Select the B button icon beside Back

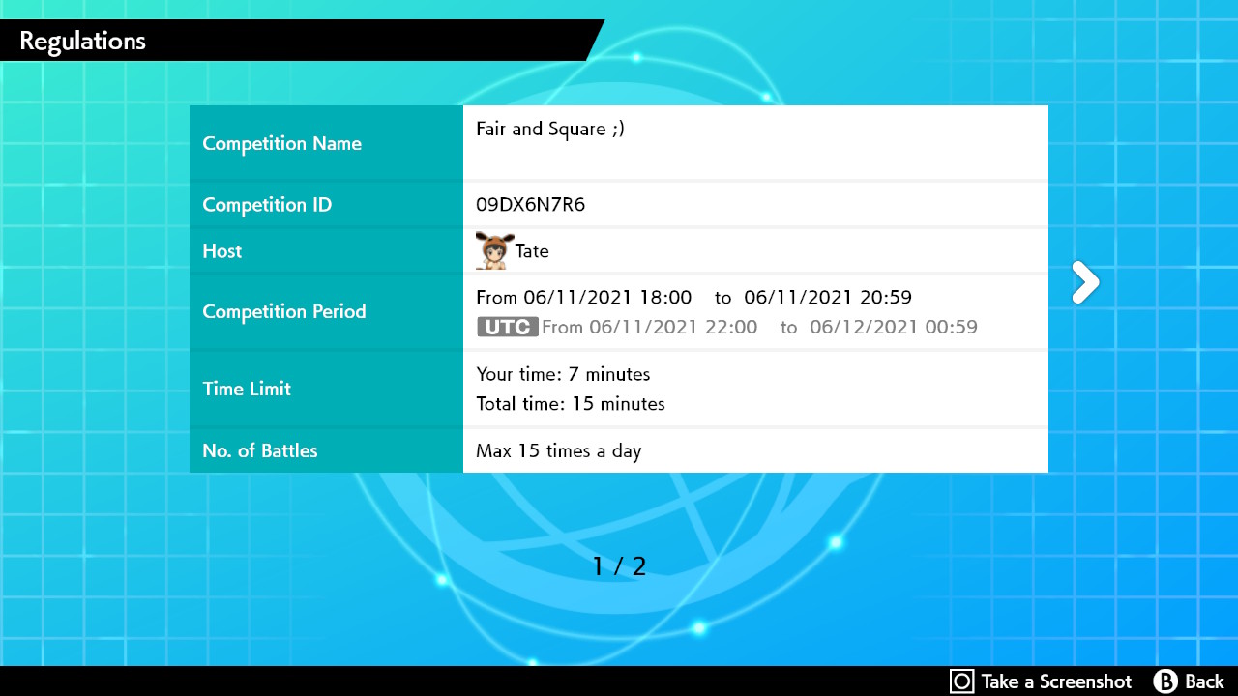click(1165, 681)
